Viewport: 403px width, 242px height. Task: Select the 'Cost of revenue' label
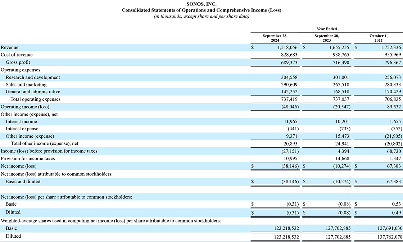(x=17, y=55)
